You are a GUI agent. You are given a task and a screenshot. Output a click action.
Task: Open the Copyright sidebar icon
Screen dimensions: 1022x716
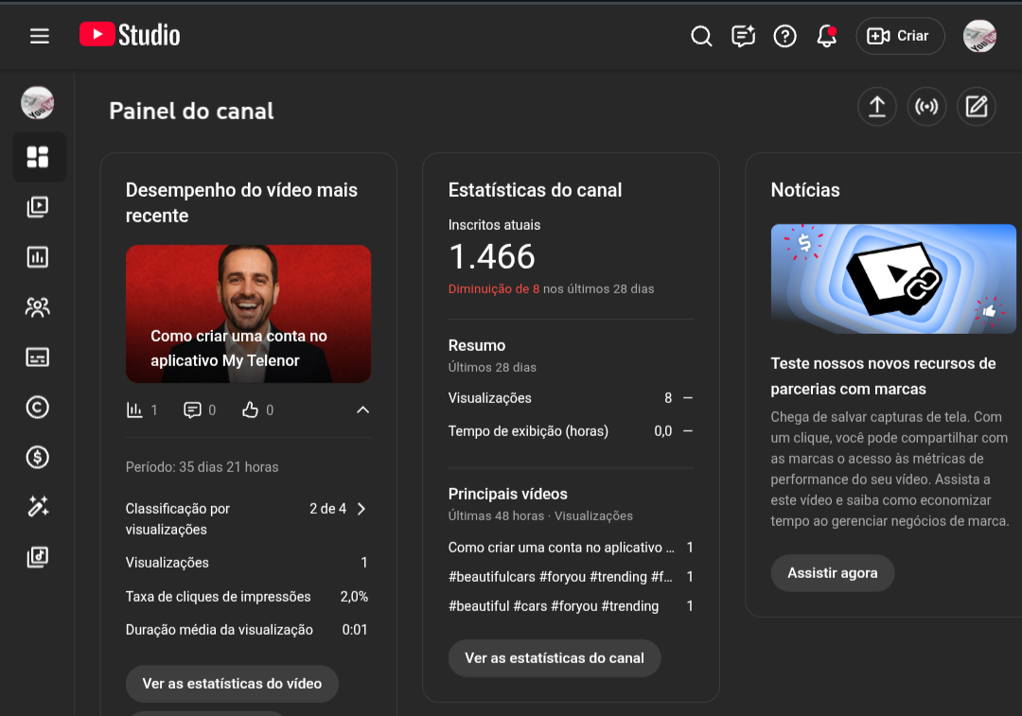pyautogui.click(x=38, y=408)
